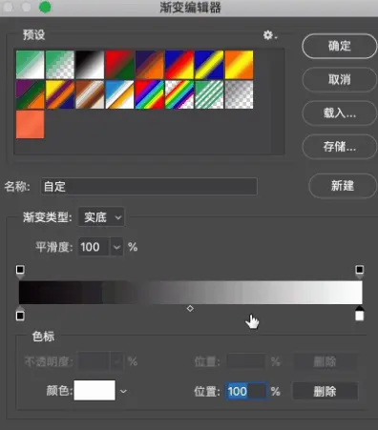Expand the 平滑度 smoothness dropdown arrow

coord(116,247)
